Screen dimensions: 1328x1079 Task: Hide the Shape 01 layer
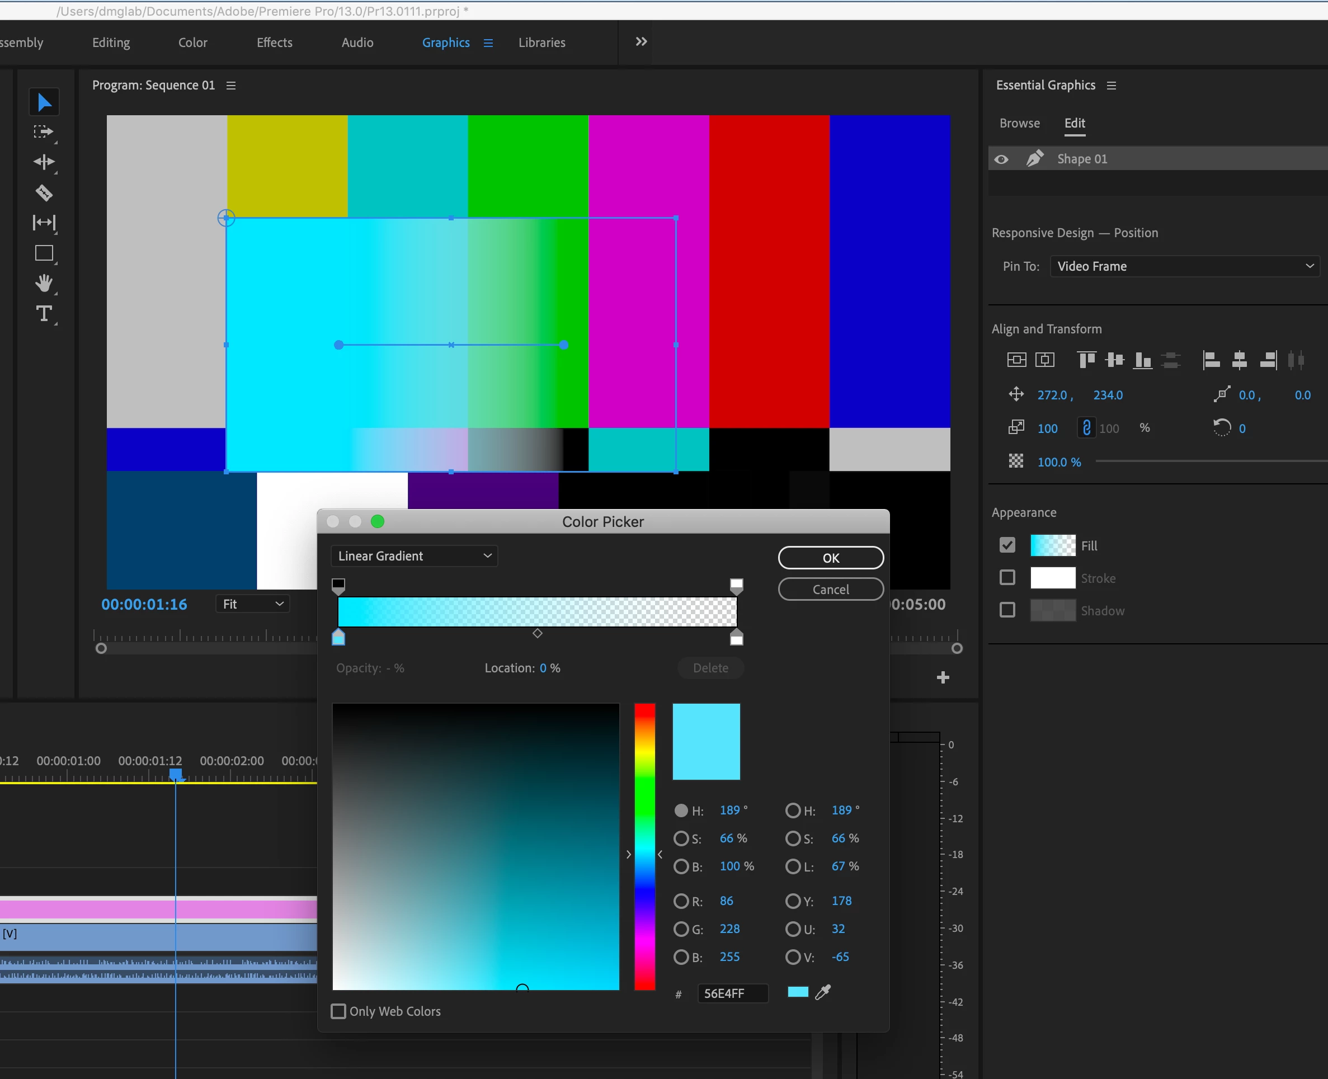[1001, 159]
